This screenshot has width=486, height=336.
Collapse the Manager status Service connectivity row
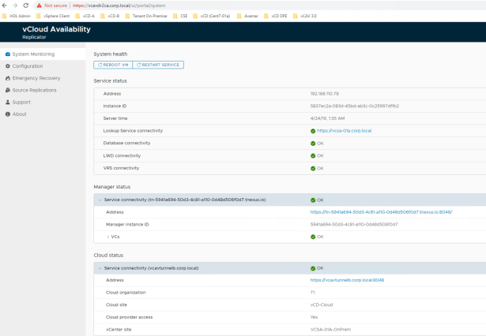click(x=99, y=200)
